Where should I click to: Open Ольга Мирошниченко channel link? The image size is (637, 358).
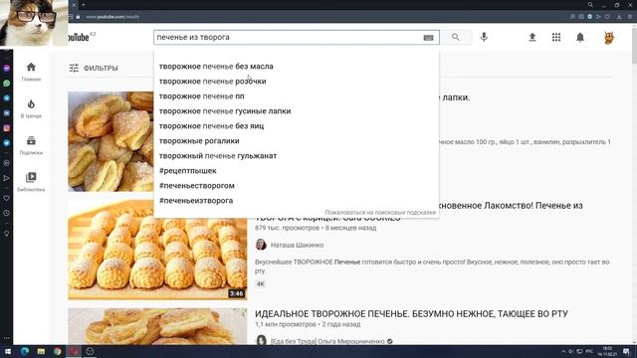click(327, 341)
